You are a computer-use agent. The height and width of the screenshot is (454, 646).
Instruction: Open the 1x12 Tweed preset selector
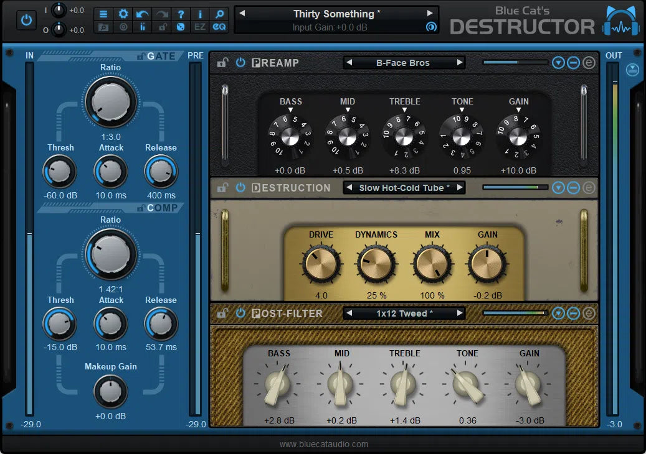(404, 313)
